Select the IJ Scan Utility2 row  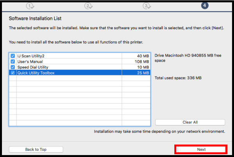pos(80,56)
